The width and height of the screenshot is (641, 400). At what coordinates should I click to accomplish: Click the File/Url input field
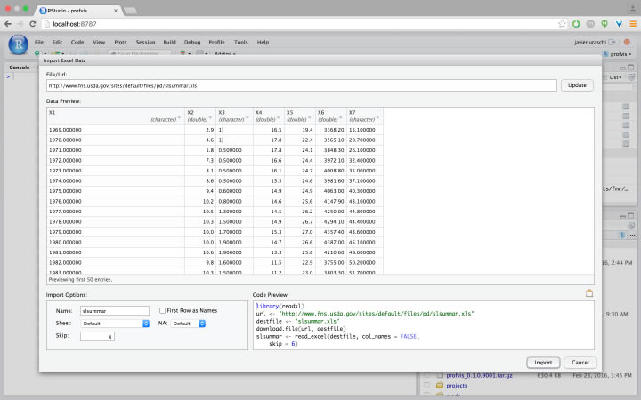pyautogui.click(x=301, y=85)
